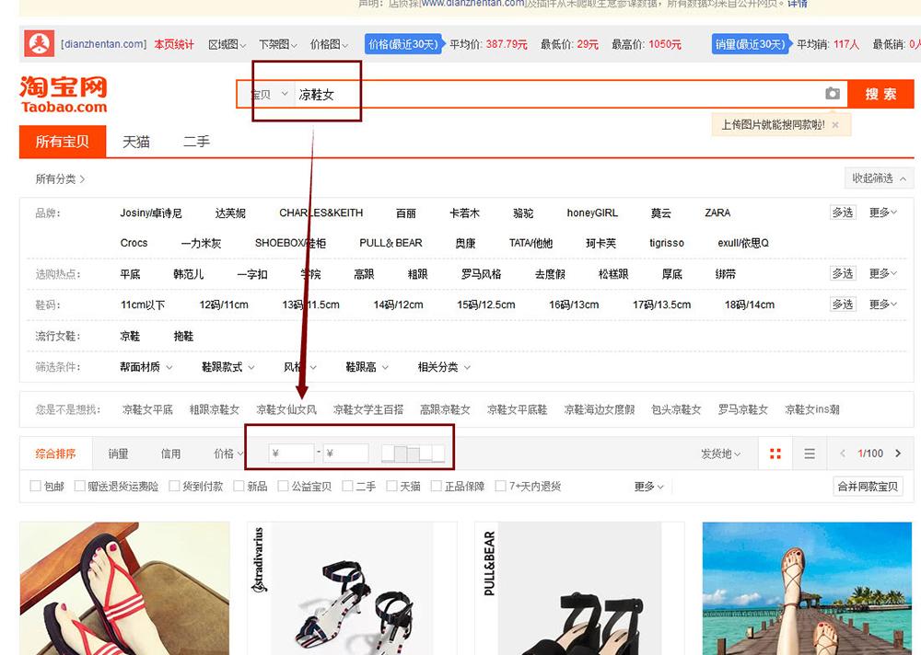
Task: Sort results by 销量
Action: click(x=118, y=454)
